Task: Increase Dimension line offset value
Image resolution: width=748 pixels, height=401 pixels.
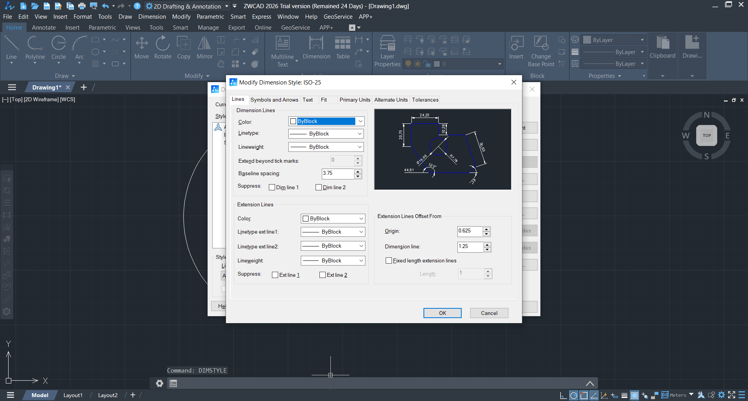Action: pyautogui.click(x=487, y=244)
